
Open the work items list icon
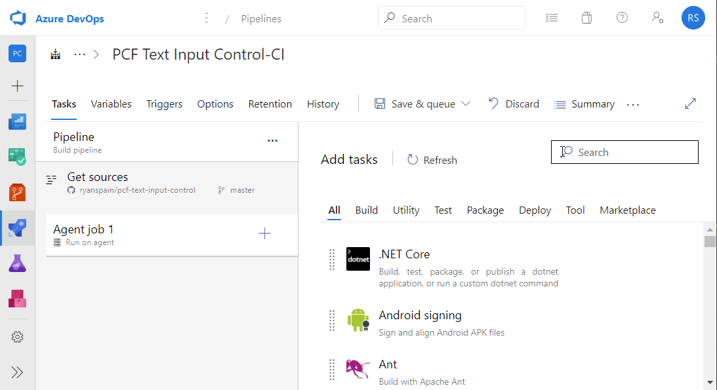552,18
